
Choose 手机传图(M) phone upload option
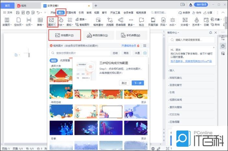(132, 35)
